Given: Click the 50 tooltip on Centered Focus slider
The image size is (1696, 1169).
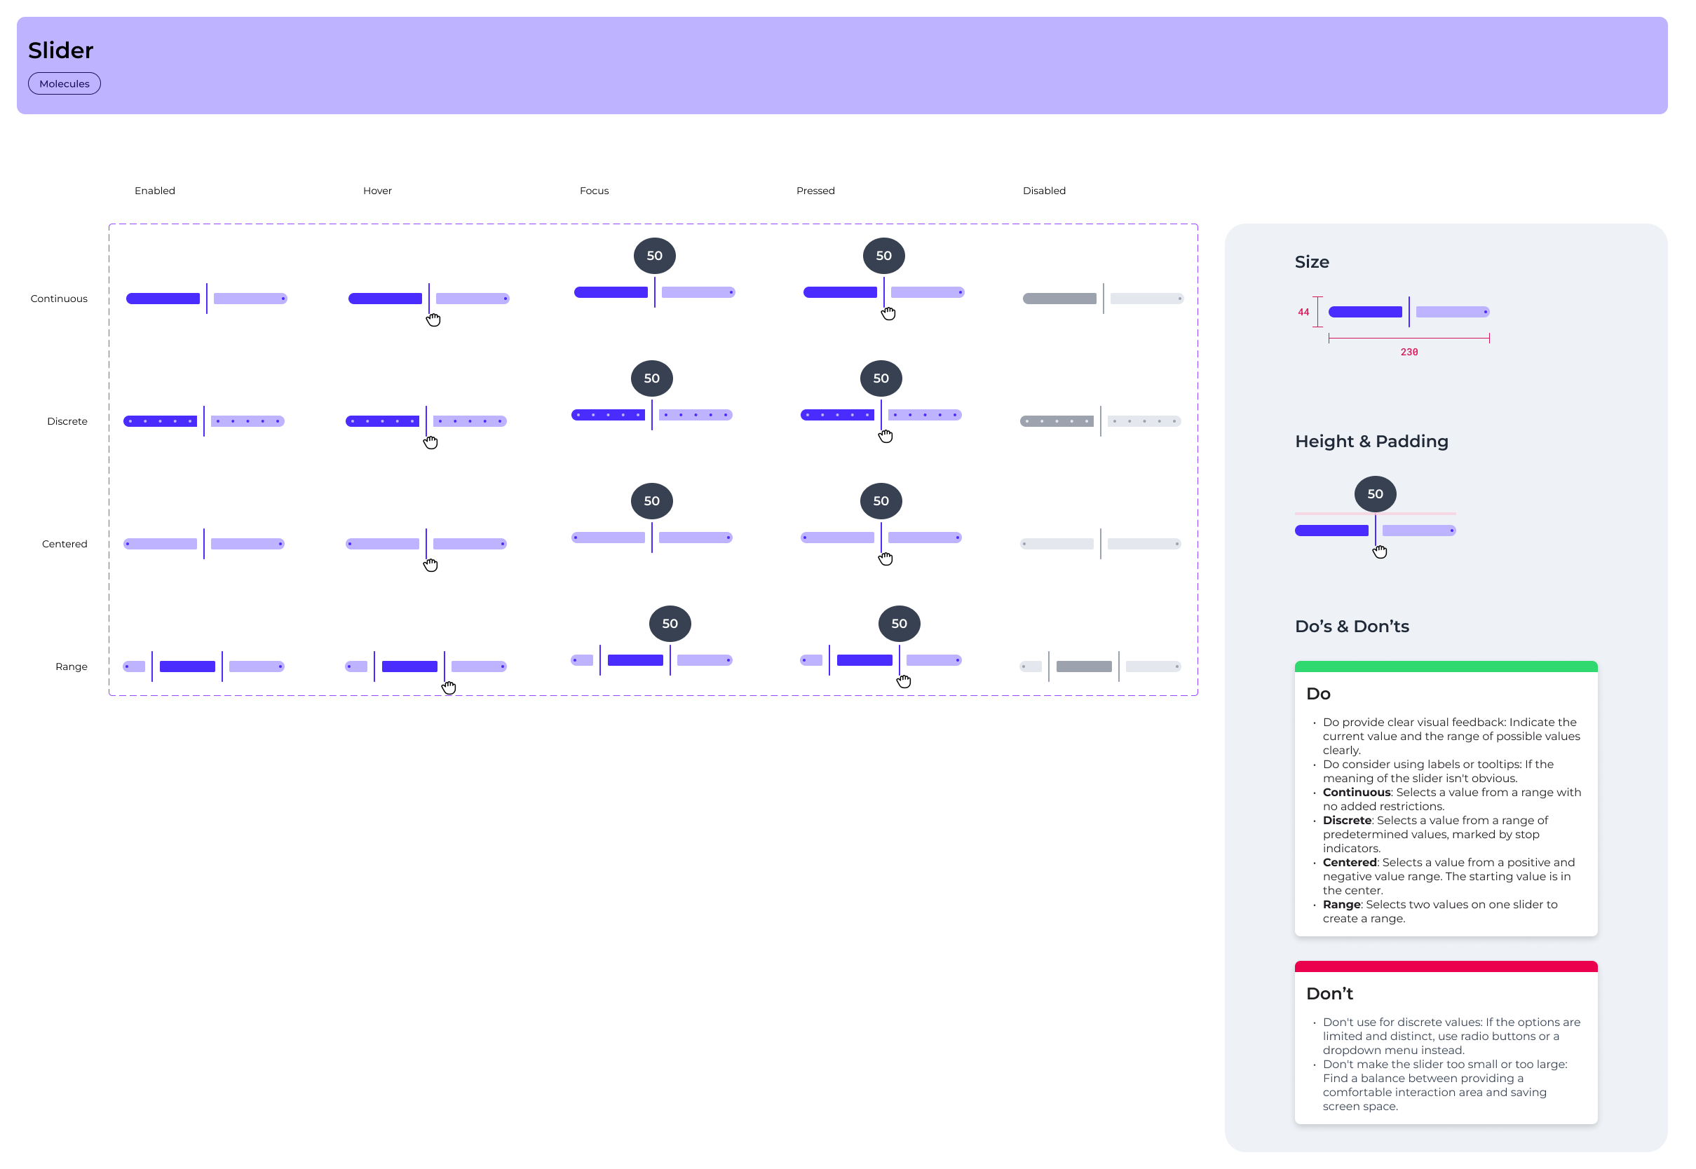Looking at the screenshot, I should point(651,501).
